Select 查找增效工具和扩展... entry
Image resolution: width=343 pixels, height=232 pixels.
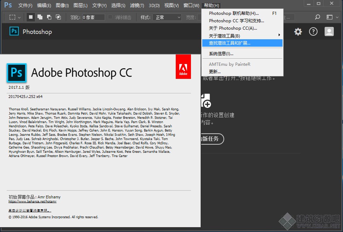(x=243, y=43)
